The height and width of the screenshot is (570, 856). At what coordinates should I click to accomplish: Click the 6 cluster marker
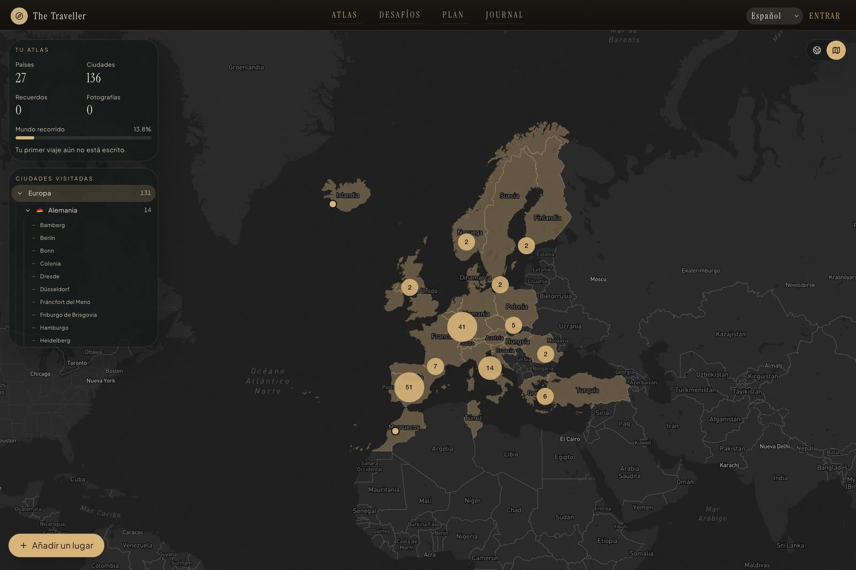(545, 396)
